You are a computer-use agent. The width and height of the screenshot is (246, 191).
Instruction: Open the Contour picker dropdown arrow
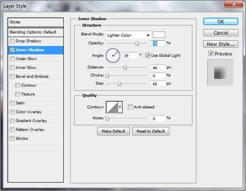(120, 107)
